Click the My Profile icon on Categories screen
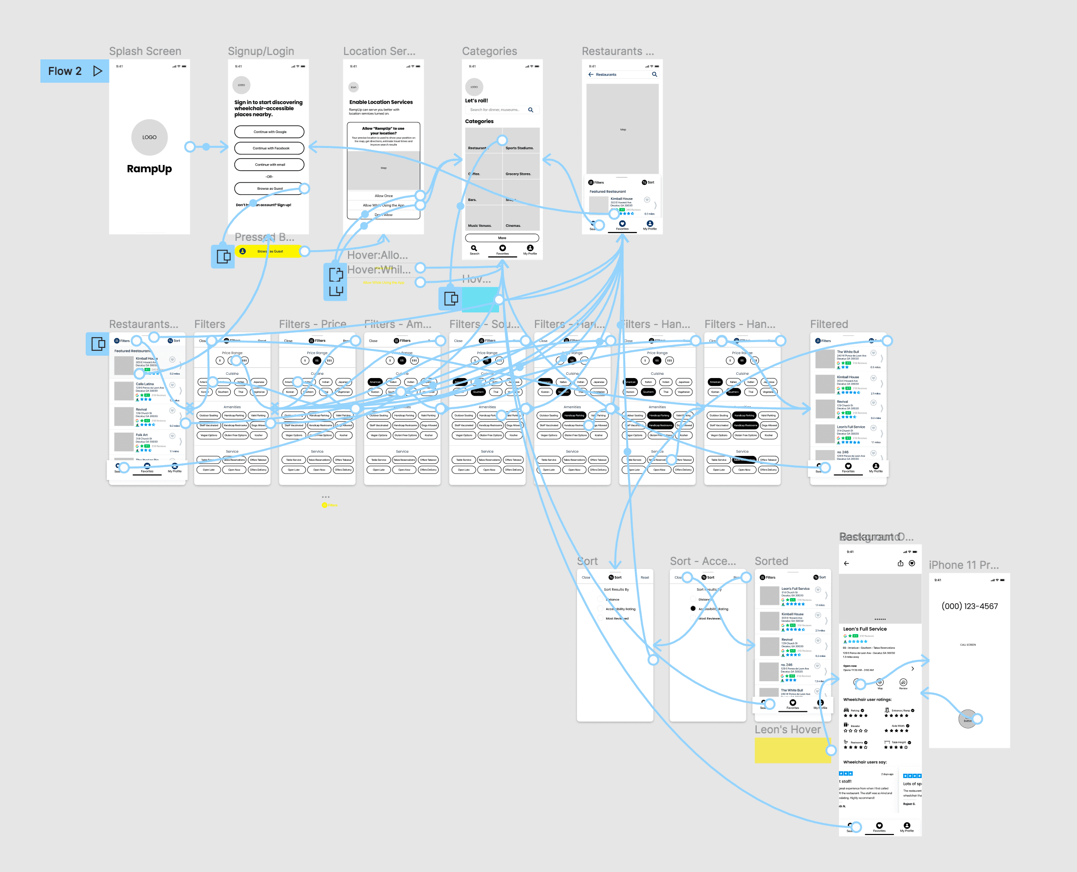The image size is (1077, 872). [x=530, y=248]
